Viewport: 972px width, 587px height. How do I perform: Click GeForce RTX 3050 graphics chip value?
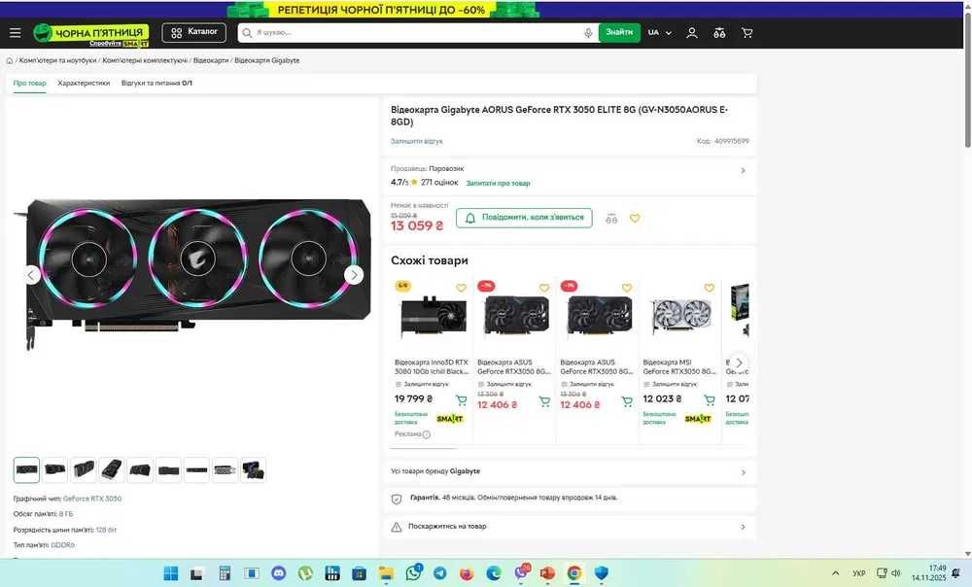coord(92,499)
